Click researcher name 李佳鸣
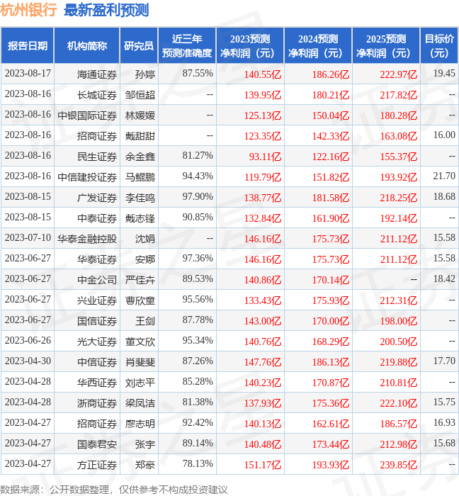Viewport: 459px width, 496px height. tap(140, 198)
